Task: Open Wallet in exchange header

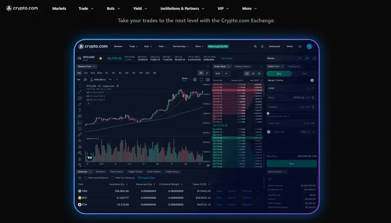Action: [290, 46]
